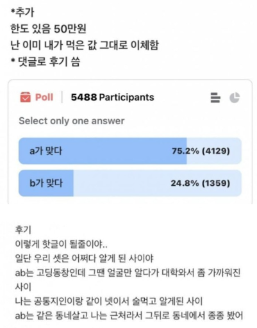
Task: Click the line starting 'ab는 고딩동창인데'
Action: point(128,273)
